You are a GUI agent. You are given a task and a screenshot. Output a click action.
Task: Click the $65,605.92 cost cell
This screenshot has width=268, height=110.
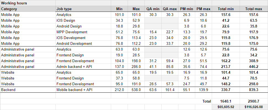click(x=226, y=107)
